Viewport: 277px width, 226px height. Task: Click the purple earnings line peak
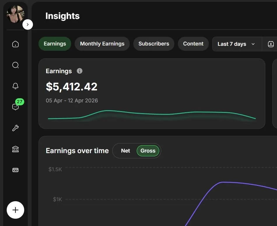[223, 182]
